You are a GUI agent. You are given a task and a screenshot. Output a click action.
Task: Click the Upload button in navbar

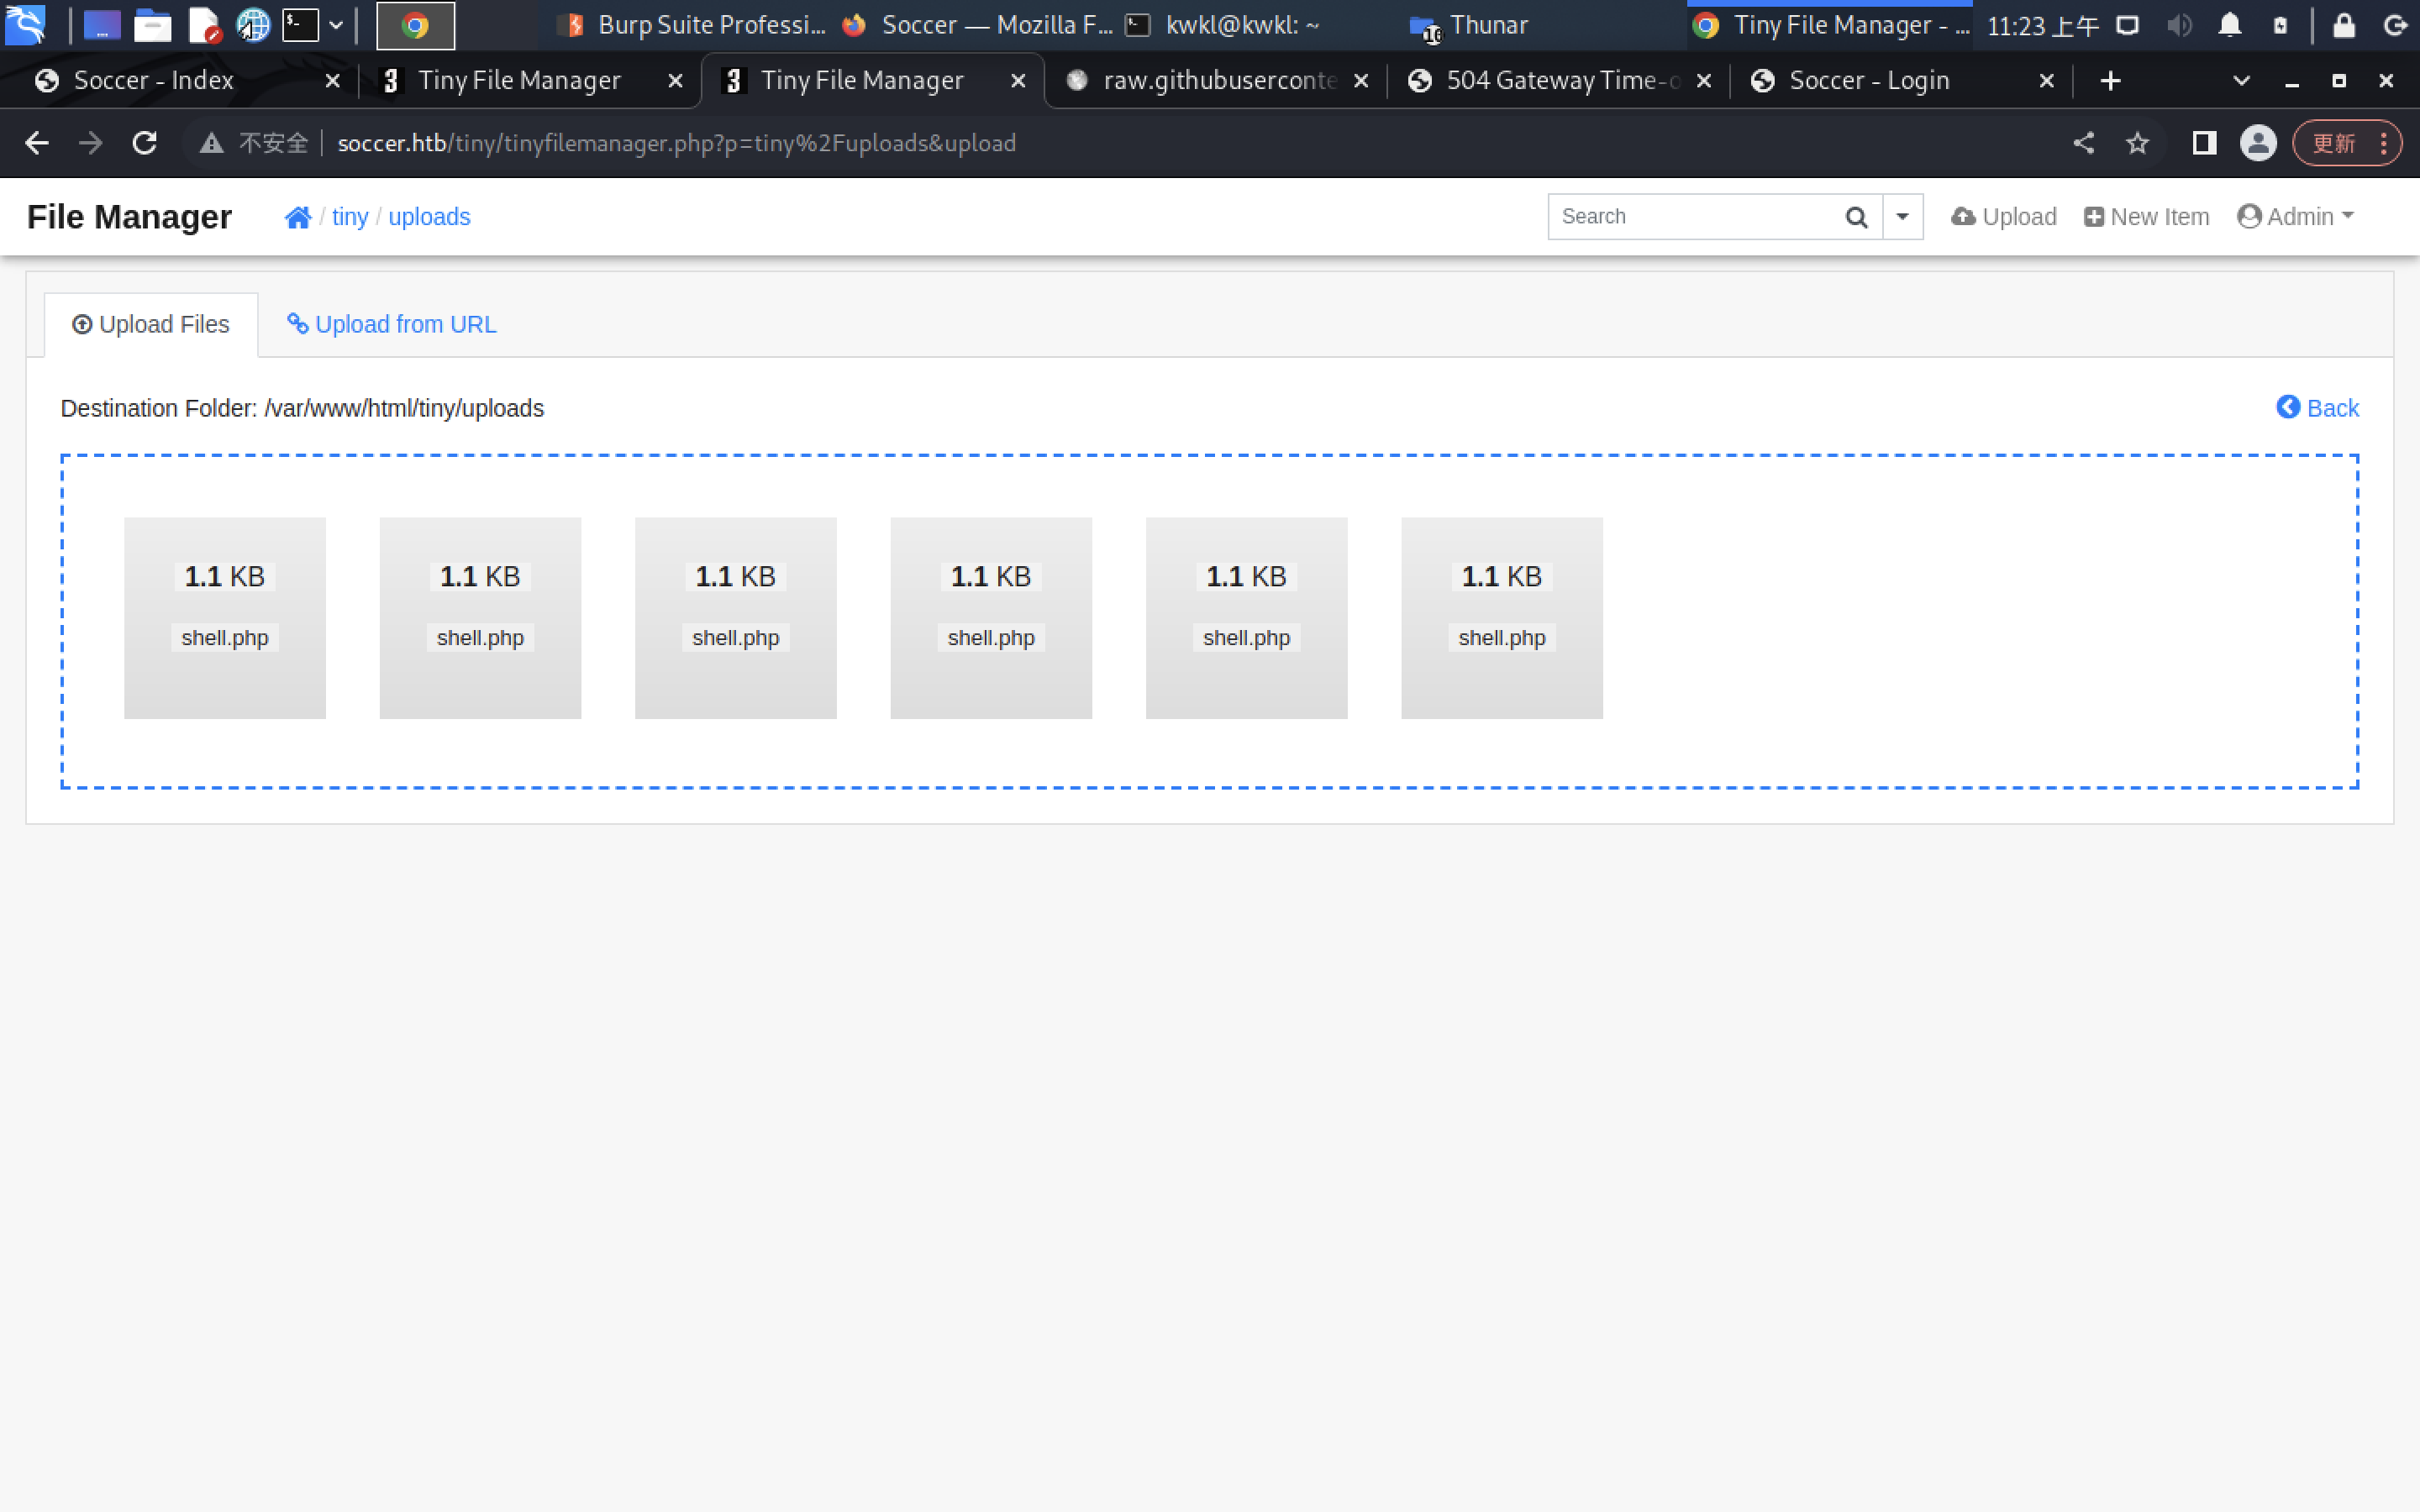pos(2003,217)
